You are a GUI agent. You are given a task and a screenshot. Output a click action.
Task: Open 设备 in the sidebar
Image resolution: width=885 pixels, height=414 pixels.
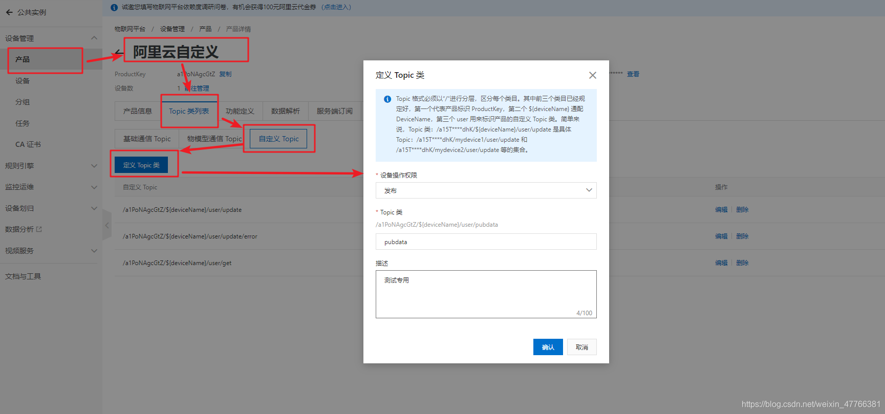pos(23,81)
